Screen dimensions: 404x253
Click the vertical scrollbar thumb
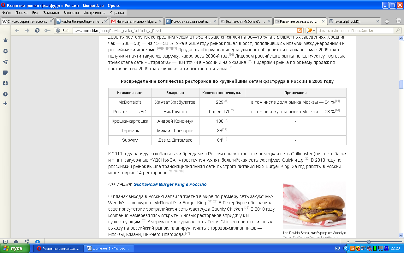(401, 84)
